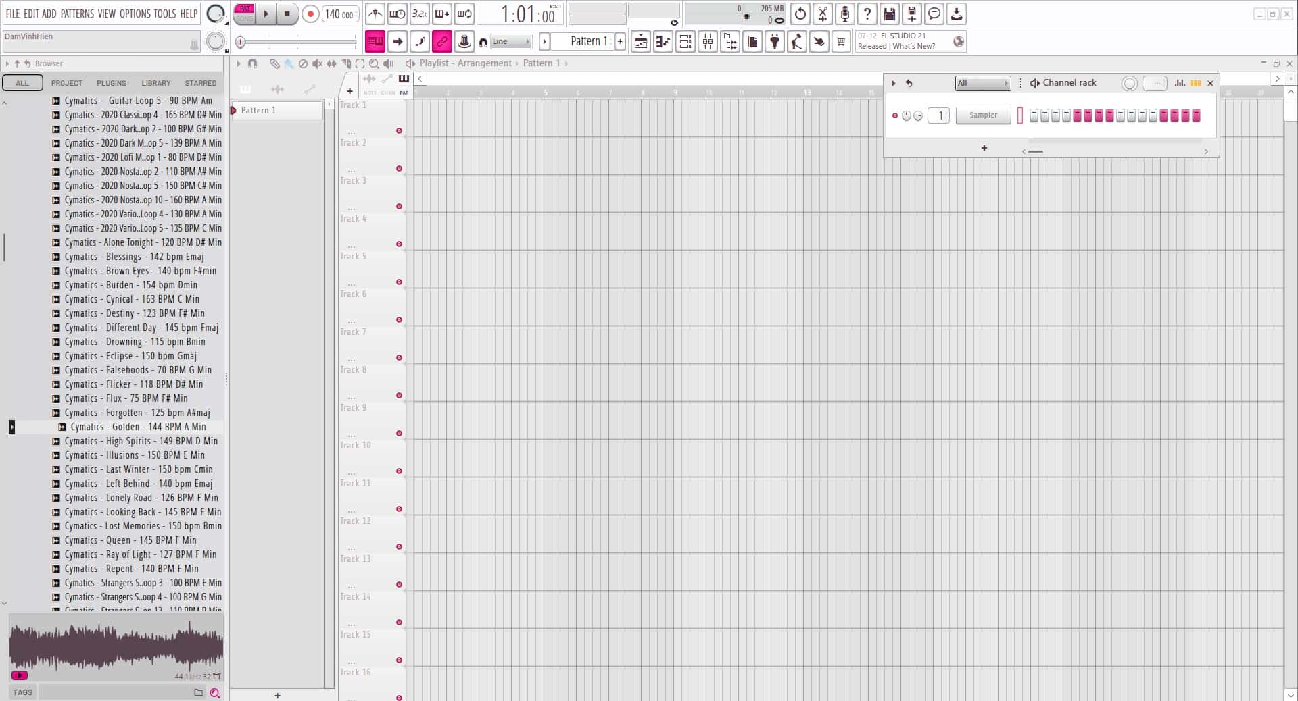Mute the Sampler channel with its LED

pyautogui.click(x=895, y=115)
